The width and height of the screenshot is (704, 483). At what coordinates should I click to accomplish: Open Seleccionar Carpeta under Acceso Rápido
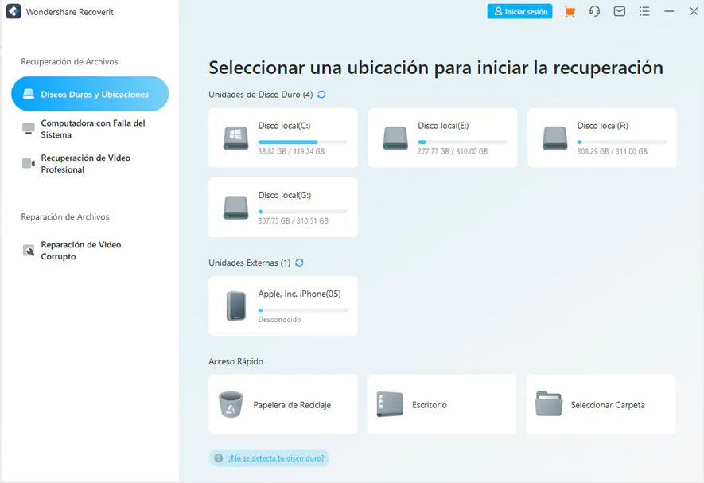pyautogui.click(x=601, y=404)
